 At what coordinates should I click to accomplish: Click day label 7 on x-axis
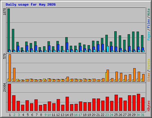tap(37, 115)
